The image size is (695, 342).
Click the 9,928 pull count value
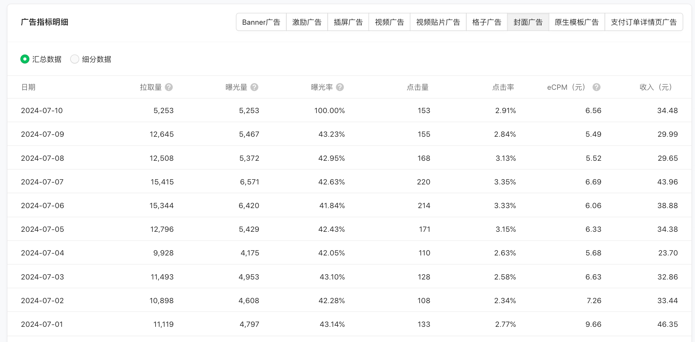click(163, 253)
